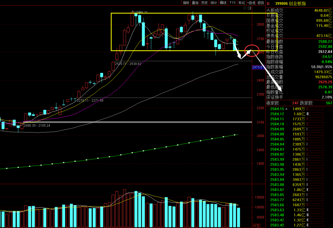
Task: Click the 昨日收盘 value 2612.84
Action: click(325, 52)
